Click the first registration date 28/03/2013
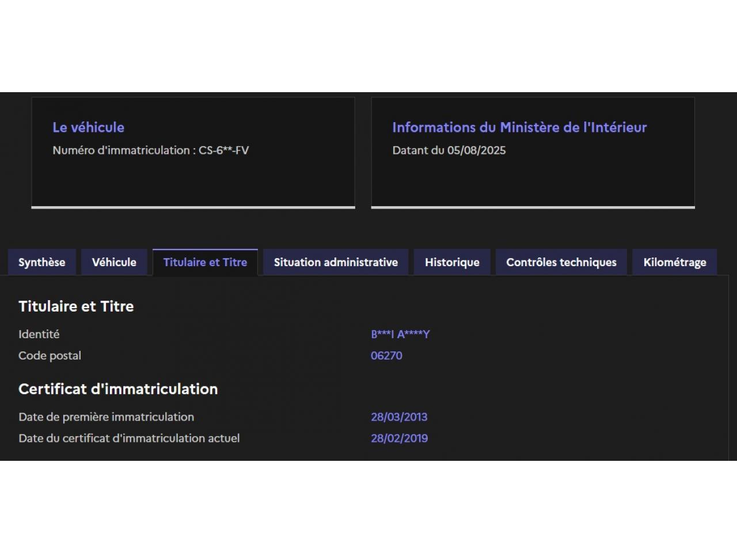The width and height of the screenshot is (737, 553). click(399, 417)
